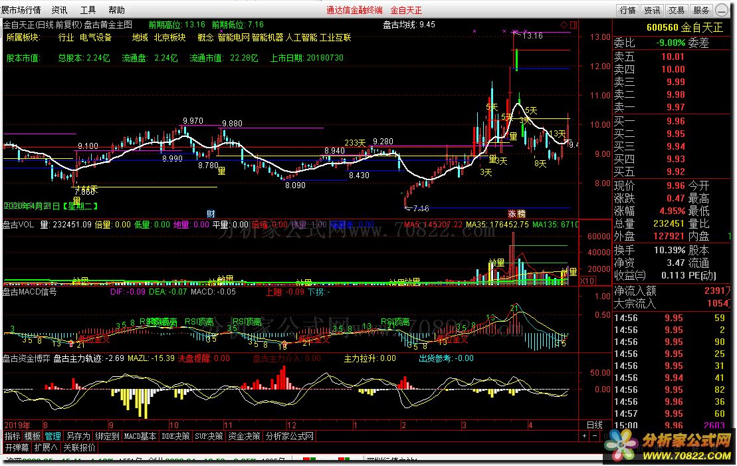Image resolution: width=737 pixels, height=466 pixels.
Task: Open the 帮助 menu
Action: 116,10
